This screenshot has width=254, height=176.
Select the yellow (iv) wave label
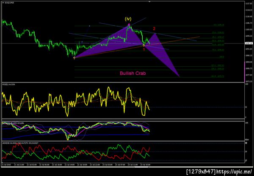point(128,19)
